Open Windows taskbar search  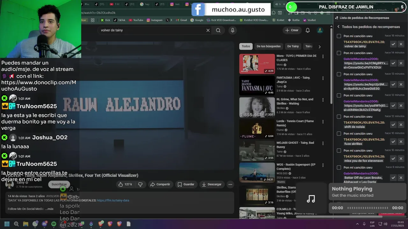tap(16, 224)
